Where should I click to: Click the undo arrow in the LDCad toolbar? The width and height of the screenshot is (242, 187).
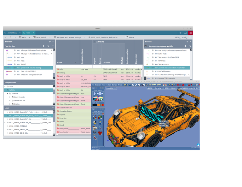[x=133, y=85]
